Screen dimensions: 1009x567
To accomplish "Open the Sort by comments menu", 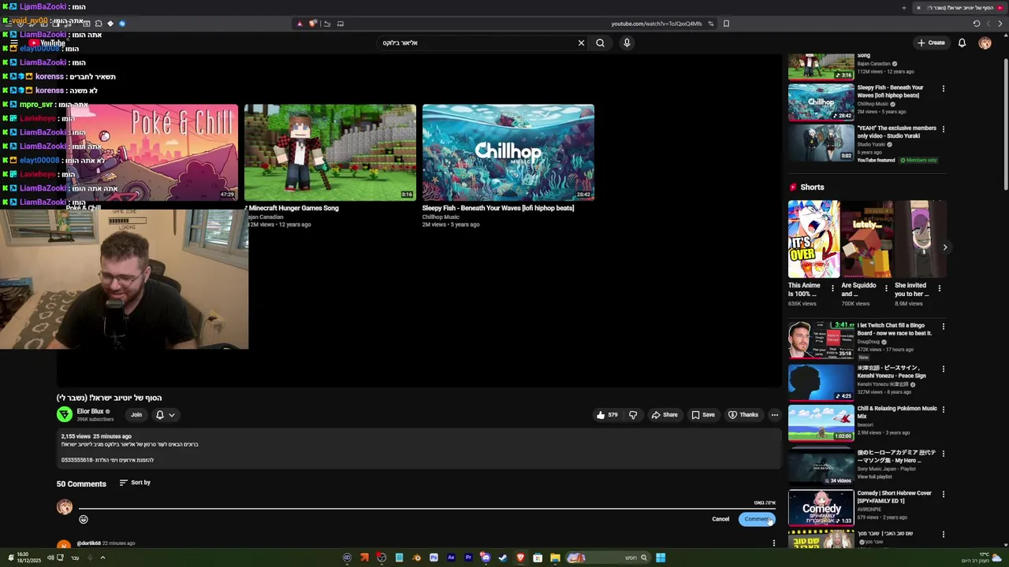I will (135, 483).
